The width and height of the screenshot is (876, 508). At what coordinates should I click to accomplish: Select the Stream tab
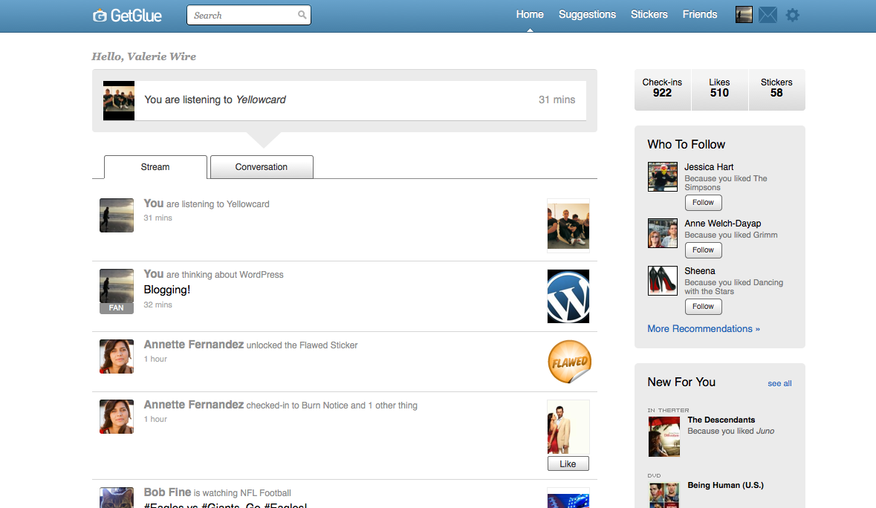pos(155,167)
